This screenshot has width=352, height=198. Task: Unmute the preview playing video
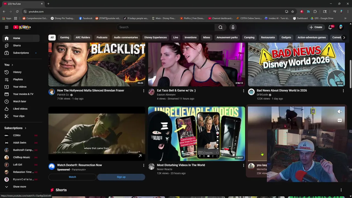click(x=340, y=112)
